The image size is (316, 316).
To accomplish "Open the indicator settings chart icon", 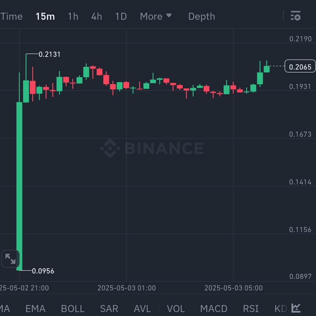I will coord(296,308).
